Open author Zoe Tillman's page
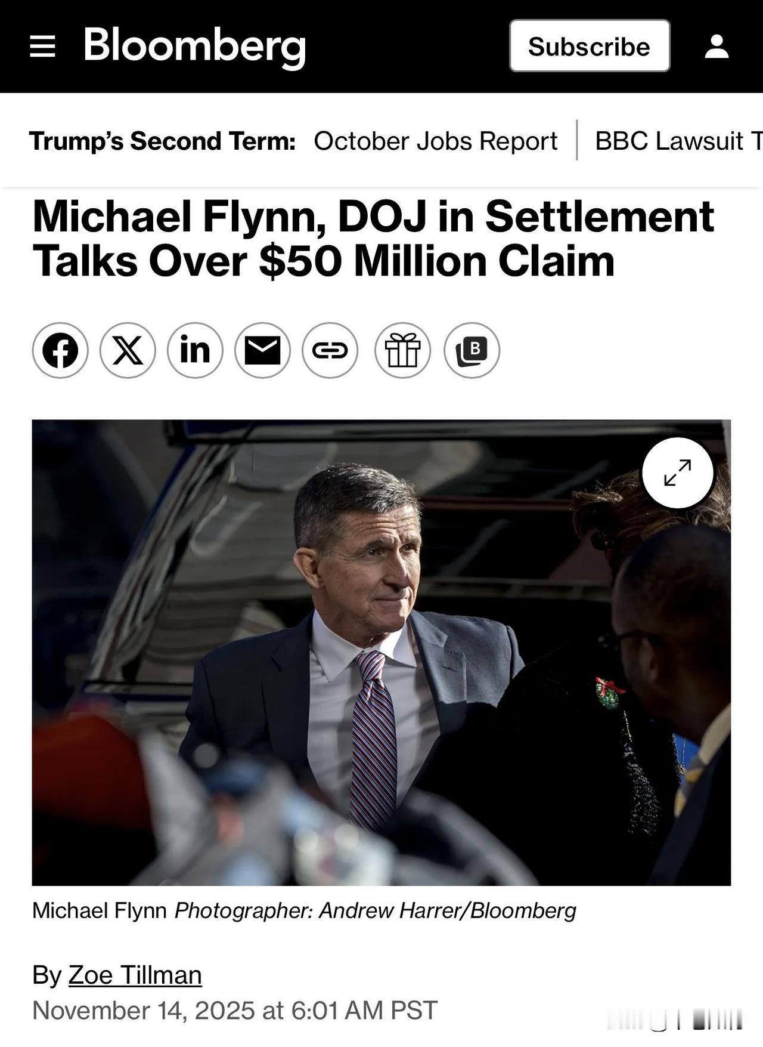The width and height of the screenshot is (763, 1047). point(135,975)
